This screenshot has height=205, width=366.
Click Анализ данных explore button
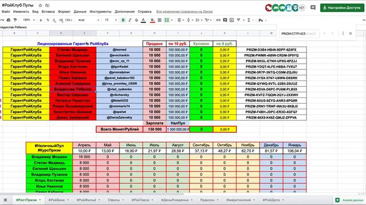coord(349,200)
